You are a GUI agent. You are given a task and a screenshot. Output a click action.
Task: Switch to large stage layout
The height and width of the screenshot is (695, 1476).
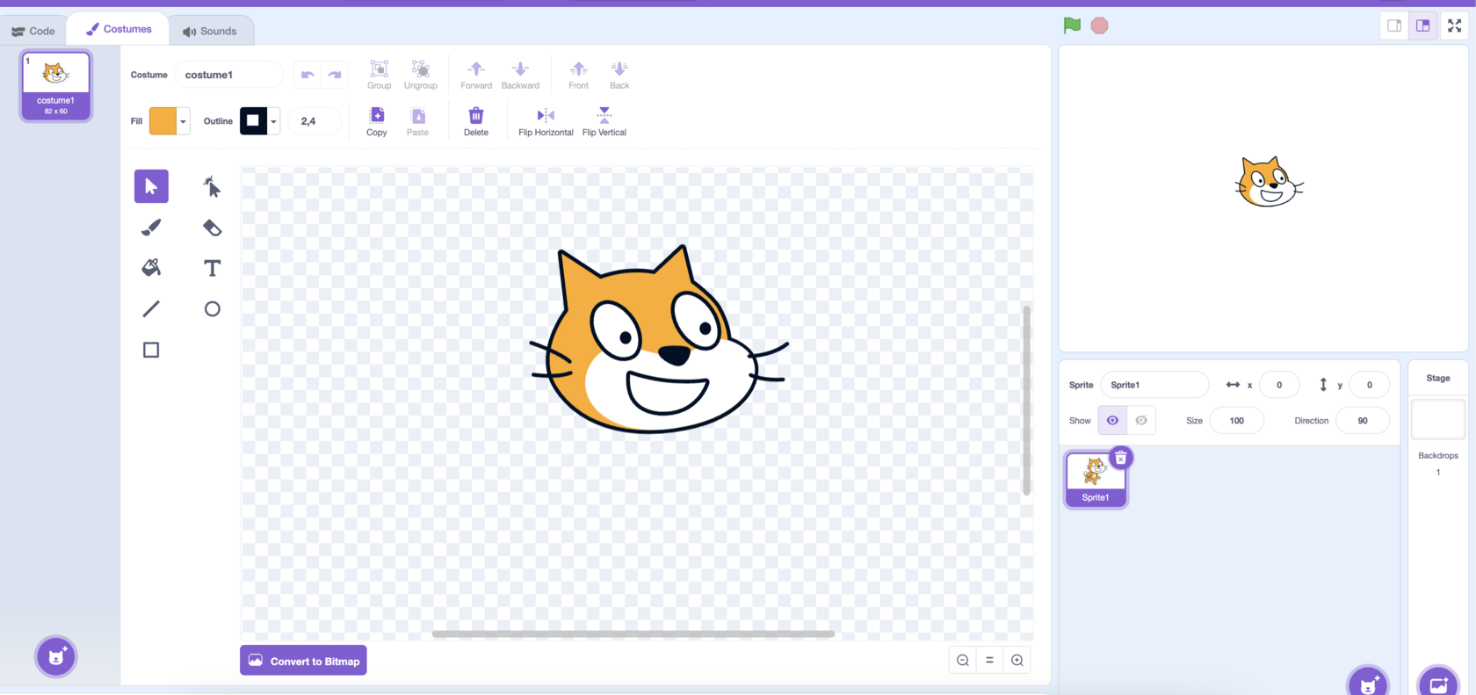click(1423, 25)
